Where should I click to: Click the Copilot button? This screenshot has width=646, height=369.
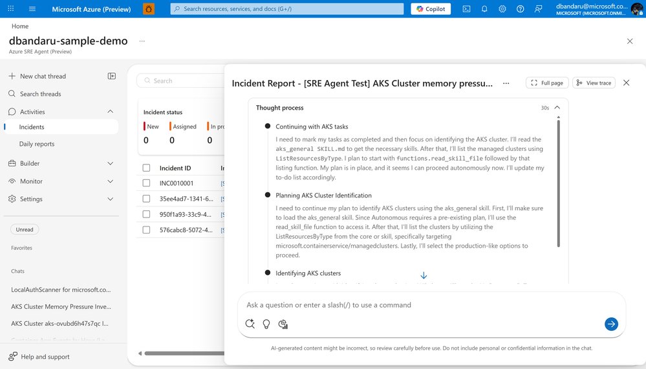431,8
